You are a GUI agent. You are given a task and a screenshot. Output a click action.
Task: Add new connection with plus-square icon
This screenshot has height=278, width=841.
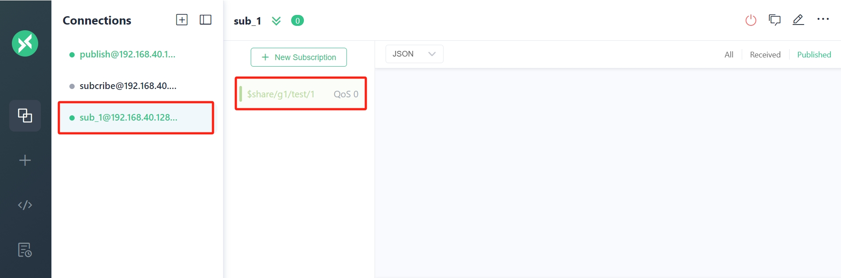click(x=182, y=20)
